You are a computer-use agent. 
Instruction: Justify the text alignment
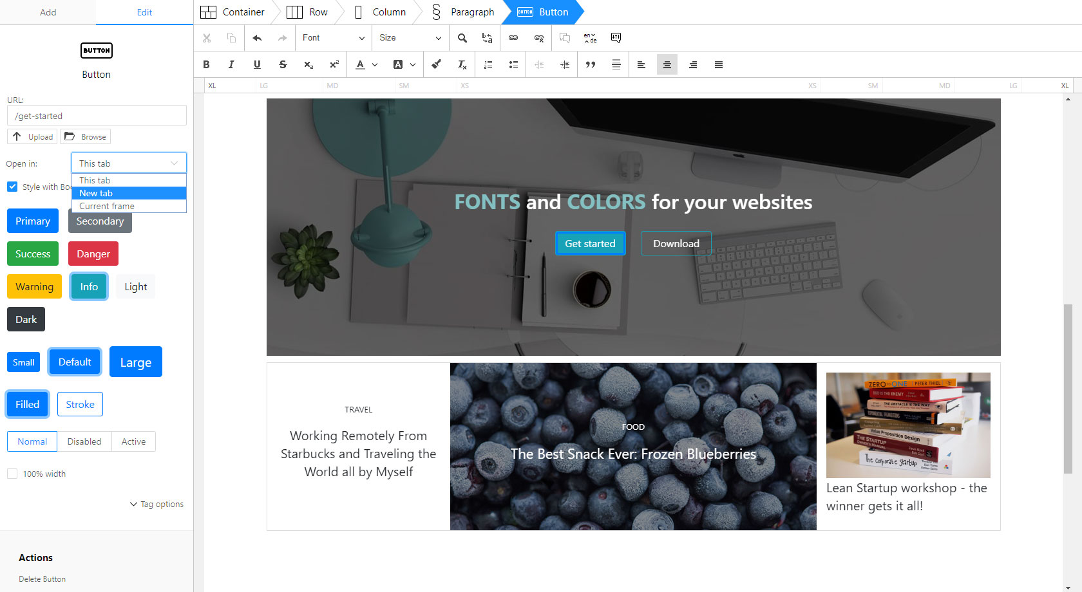[719, 64]
